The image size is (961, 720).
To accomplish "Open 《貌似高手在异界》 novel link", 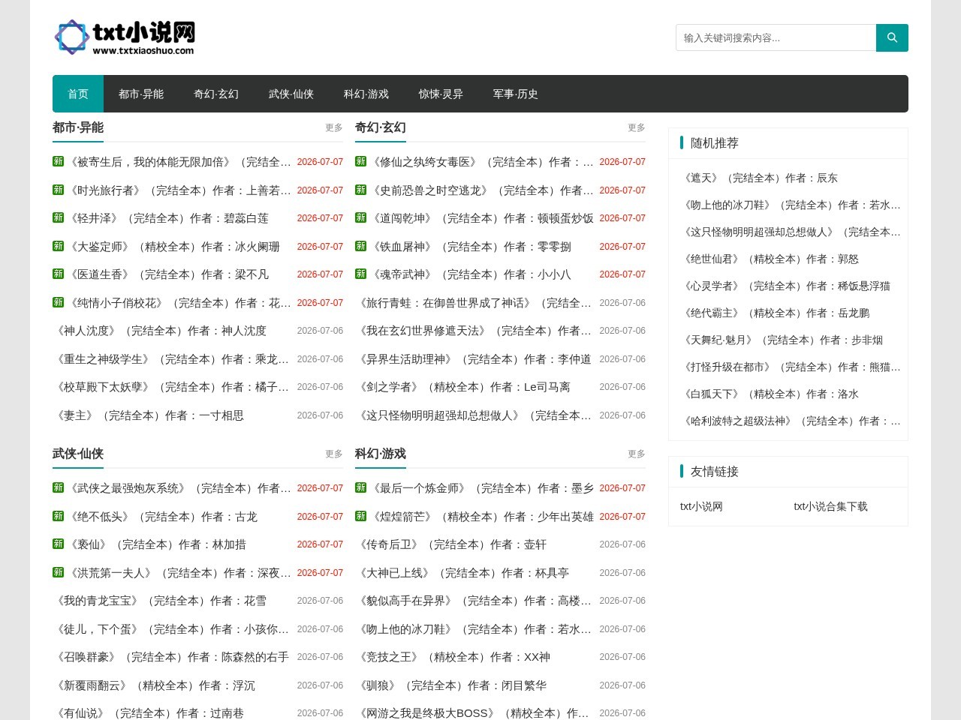I will [474, 601].
